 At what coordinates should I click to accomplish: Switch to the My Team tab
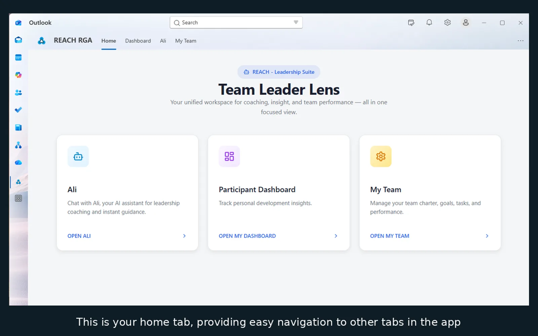point(186,41)
